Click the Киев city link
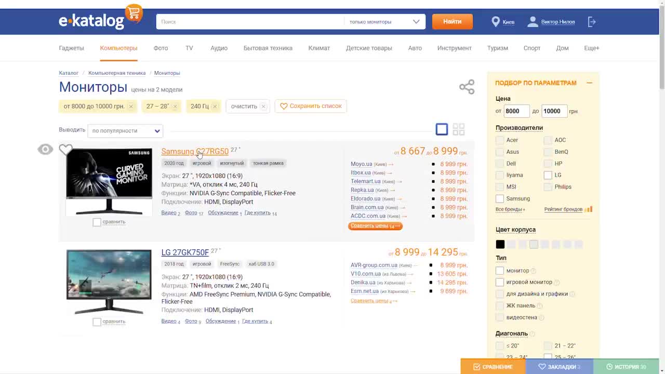The width and height of the screenshot is (665, 374). pos(509,22)
